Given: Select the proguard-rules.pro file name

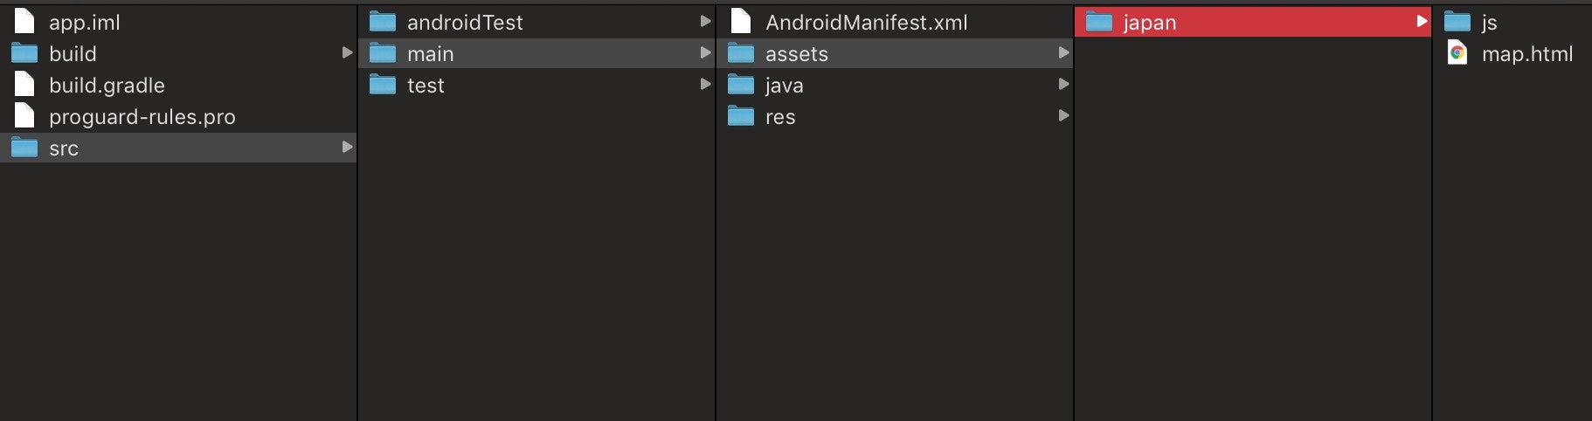Looking at the screenshot, I should click(142, 117).
